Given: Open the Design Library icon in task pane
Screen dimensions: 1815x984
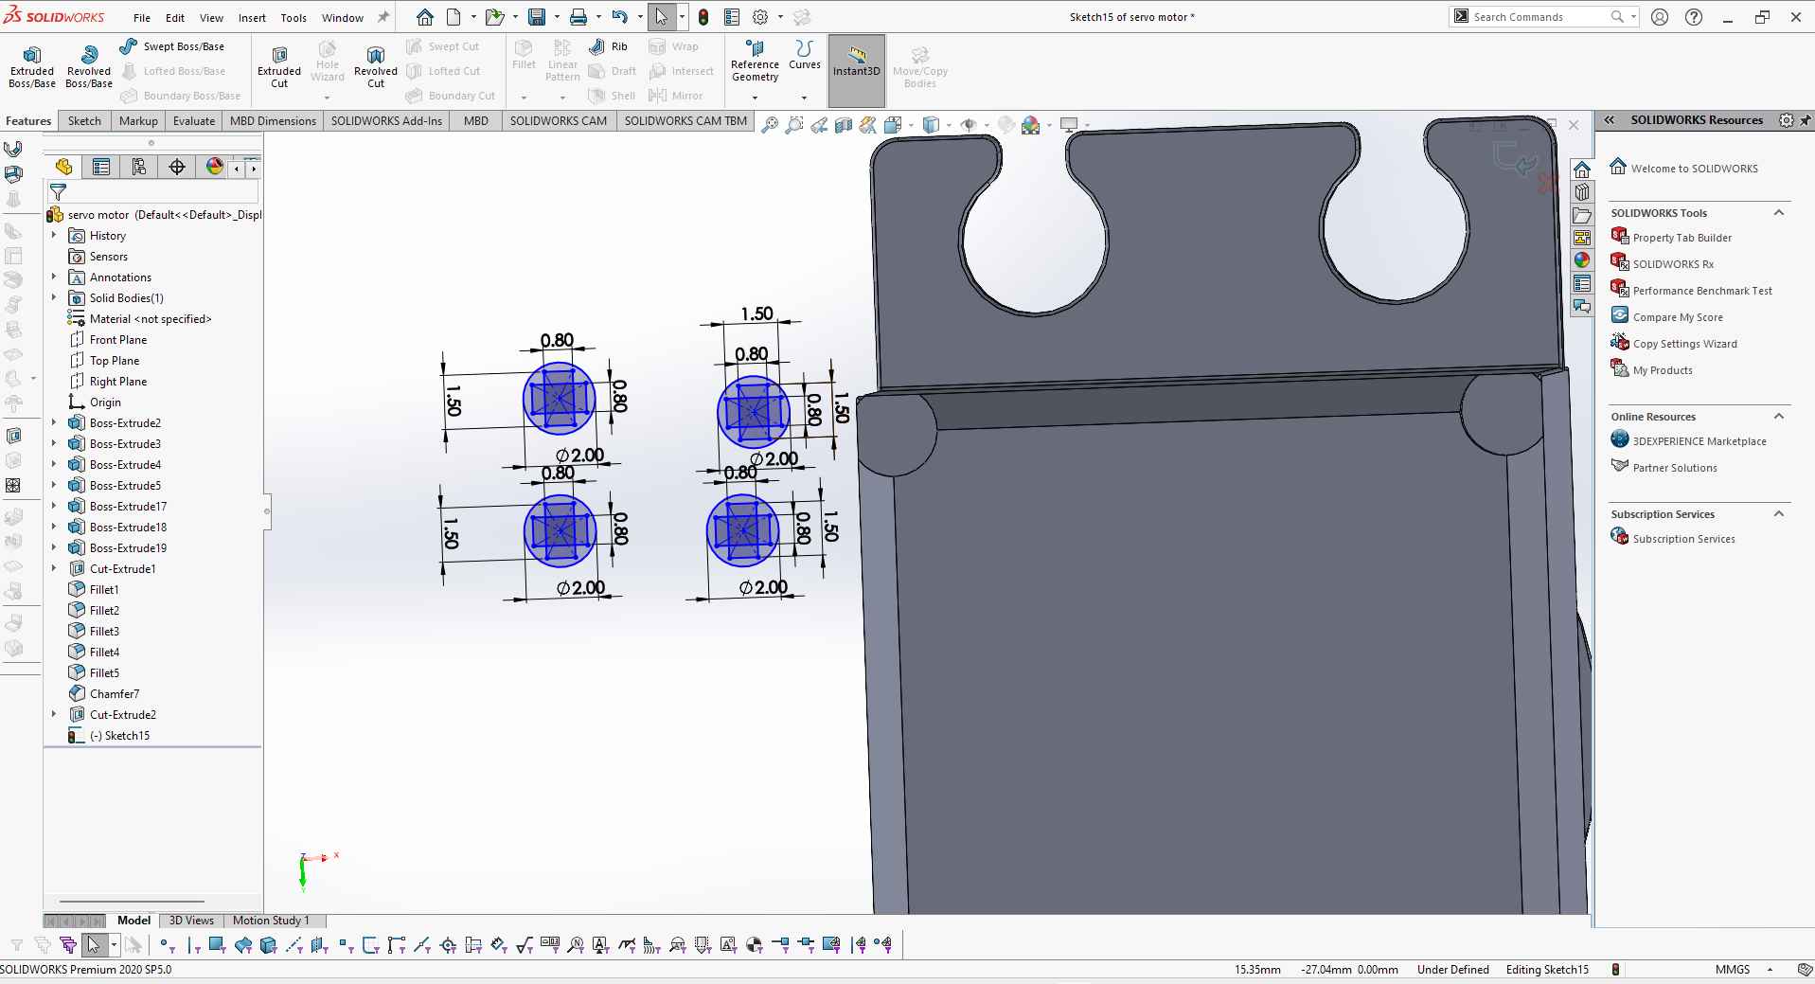Looking at the screenshot, I should click(x=1582, y=192).
